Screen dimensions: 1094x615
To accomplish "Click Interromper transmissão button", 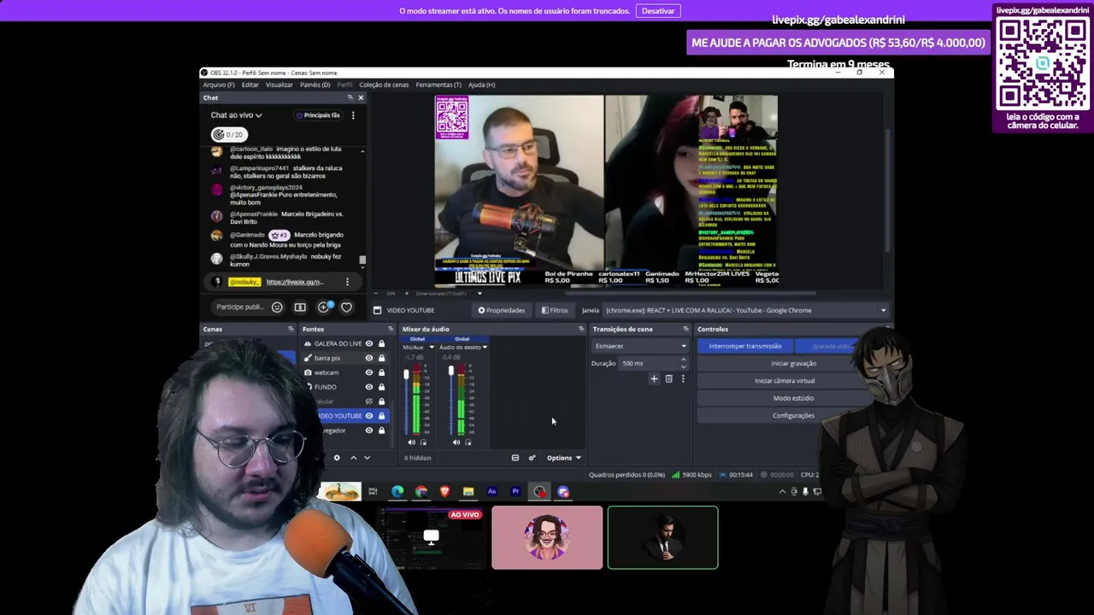I will click(x=745, y=346).
